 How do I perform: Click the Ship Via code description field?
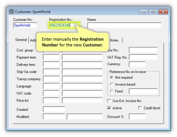pos(82,72)
